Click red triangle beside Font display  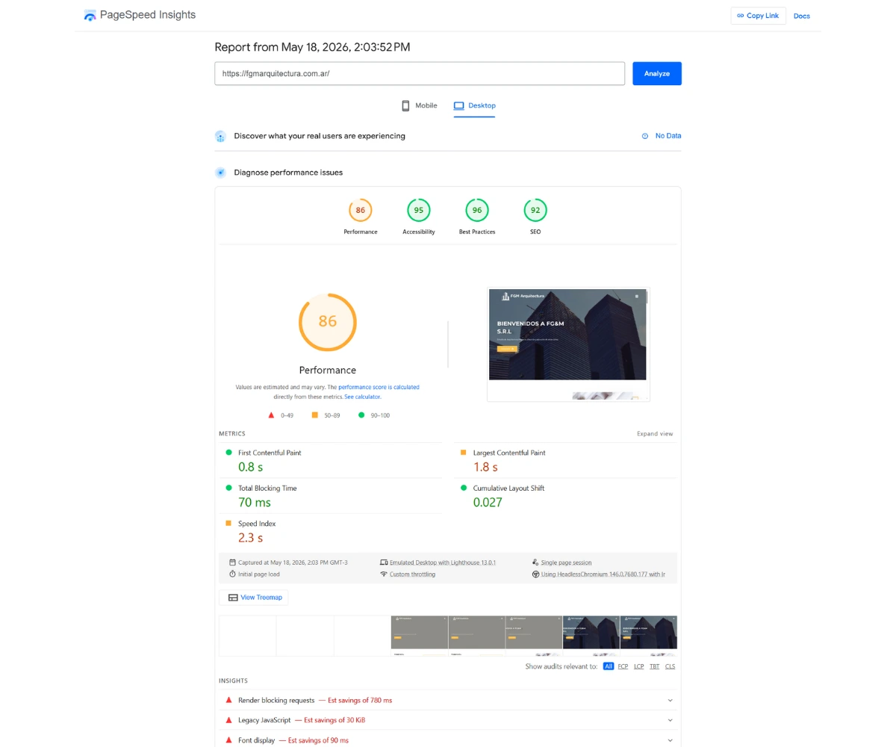[x=229, y=740]
